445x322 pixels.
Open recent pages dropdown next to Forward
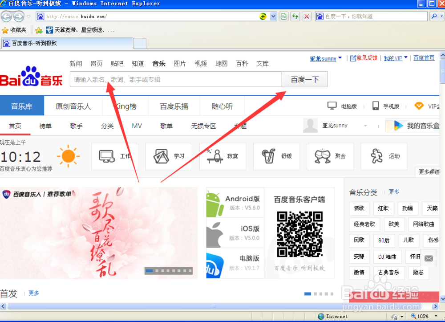click(x=28, y=16)
